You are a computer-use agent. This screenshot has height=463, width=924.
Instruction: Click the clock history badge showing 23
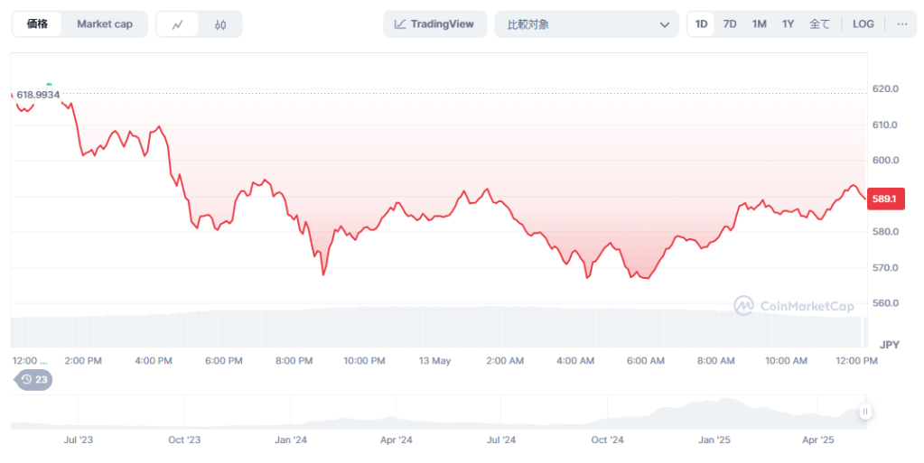click(x=34, y=380)
